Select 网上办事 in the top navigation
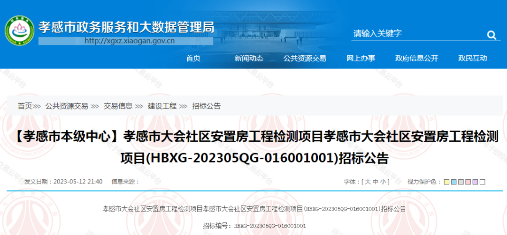The width and height of the screenshot is (507, 235). pyautogui.click(x=361, y=59)
